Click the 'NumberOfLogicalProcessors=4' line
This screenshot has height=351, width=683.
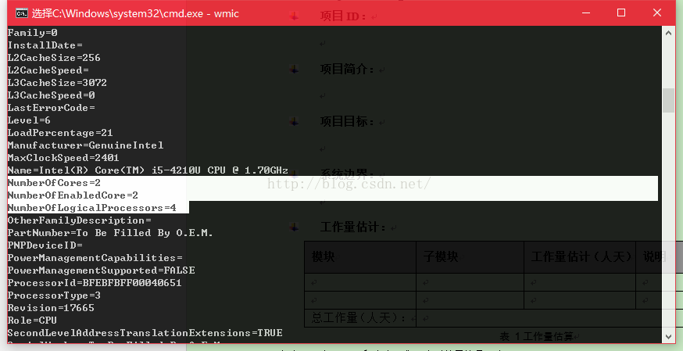click(x=92, y=208)
